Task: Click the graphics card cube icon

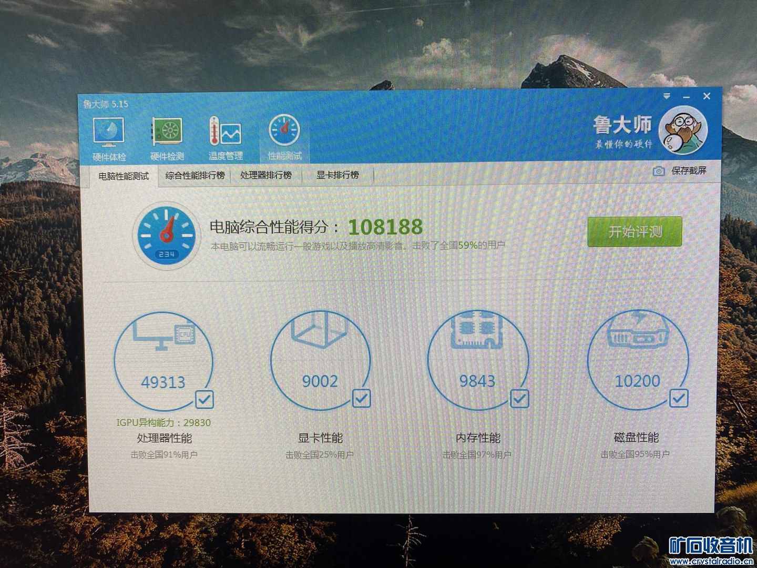Action: [x=320, y=329]
